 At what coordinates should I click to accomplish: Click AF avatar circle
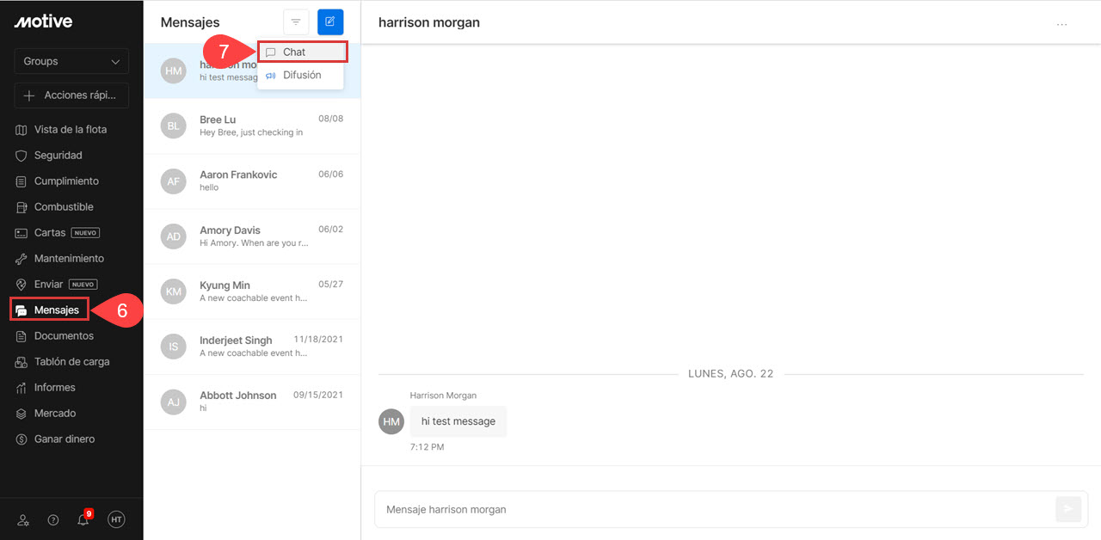(x=174, y=181)
